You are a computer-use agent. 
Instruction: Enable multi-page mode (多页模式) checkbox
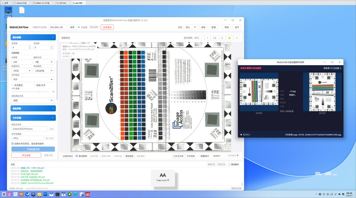click(x=12, y=85)
